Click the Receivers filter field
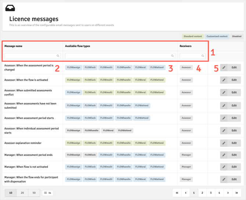 click(x=192, y=56)
